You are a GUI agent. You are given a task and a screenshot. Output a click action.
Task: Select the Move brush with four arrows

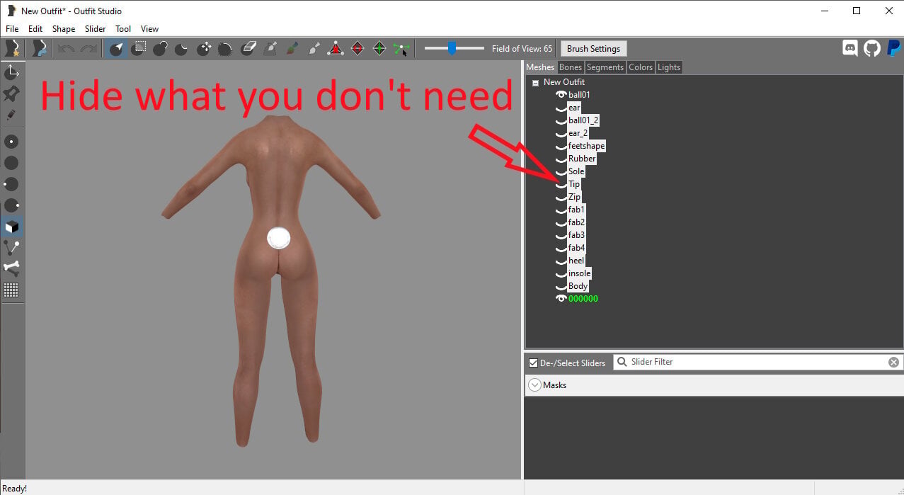pos(204,49)
